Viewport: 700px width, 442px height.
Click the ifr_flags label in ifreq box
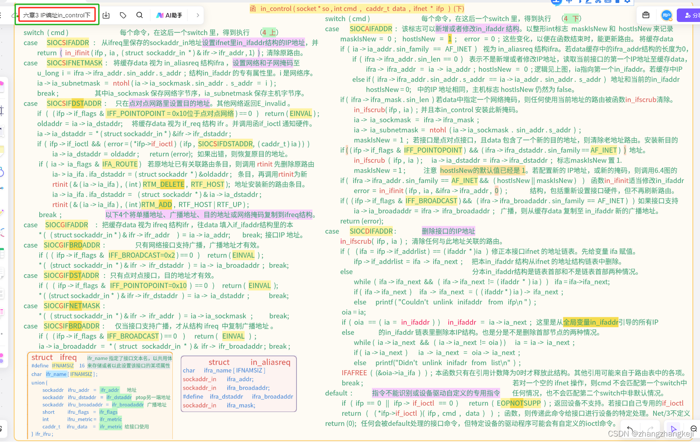coord(109,412)
